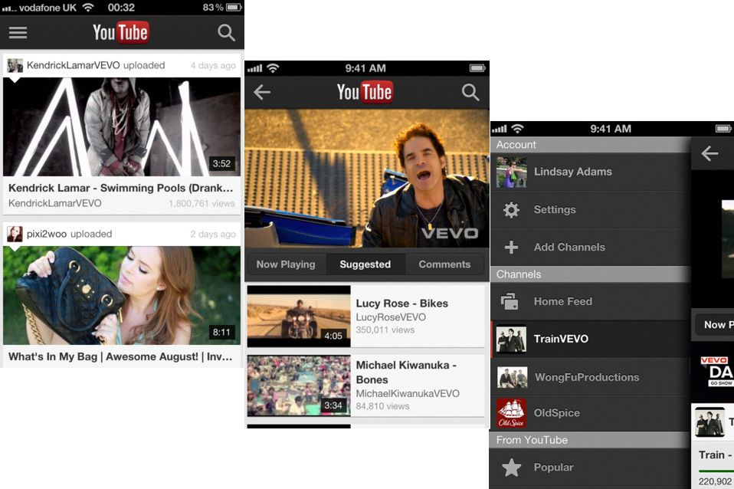Viewport: 734px width, 489px height.
Task: Tap the YouTube logo in the middle phone header
Action: click(365, 92)
